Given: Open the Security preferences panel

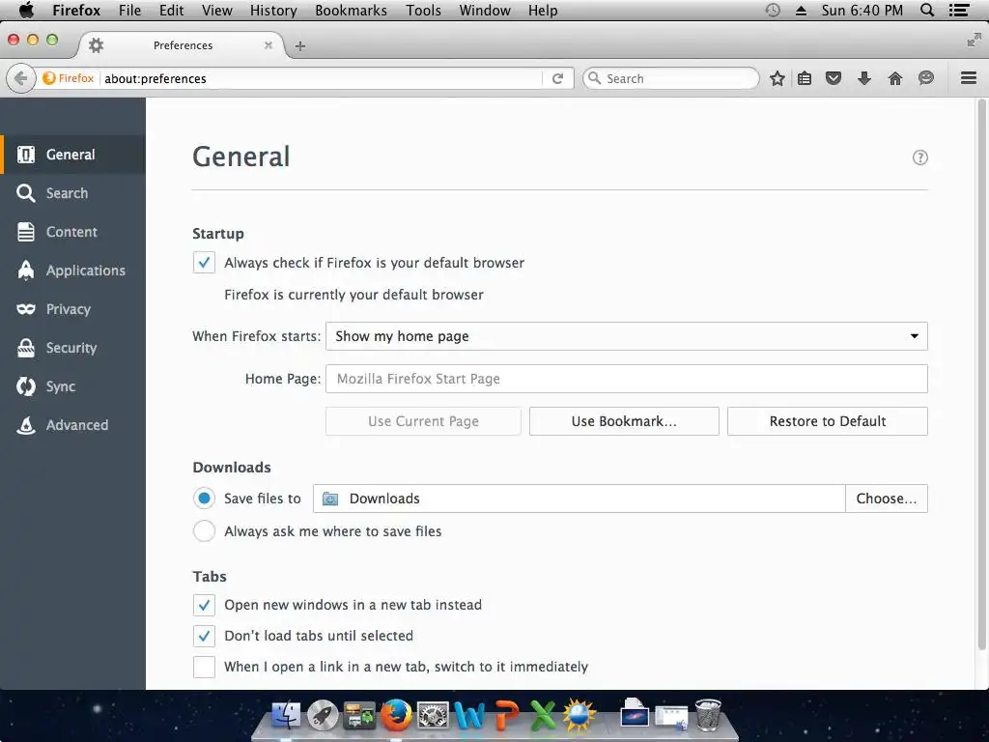Looking at the screenshot, I should click(x=72, y=348).
